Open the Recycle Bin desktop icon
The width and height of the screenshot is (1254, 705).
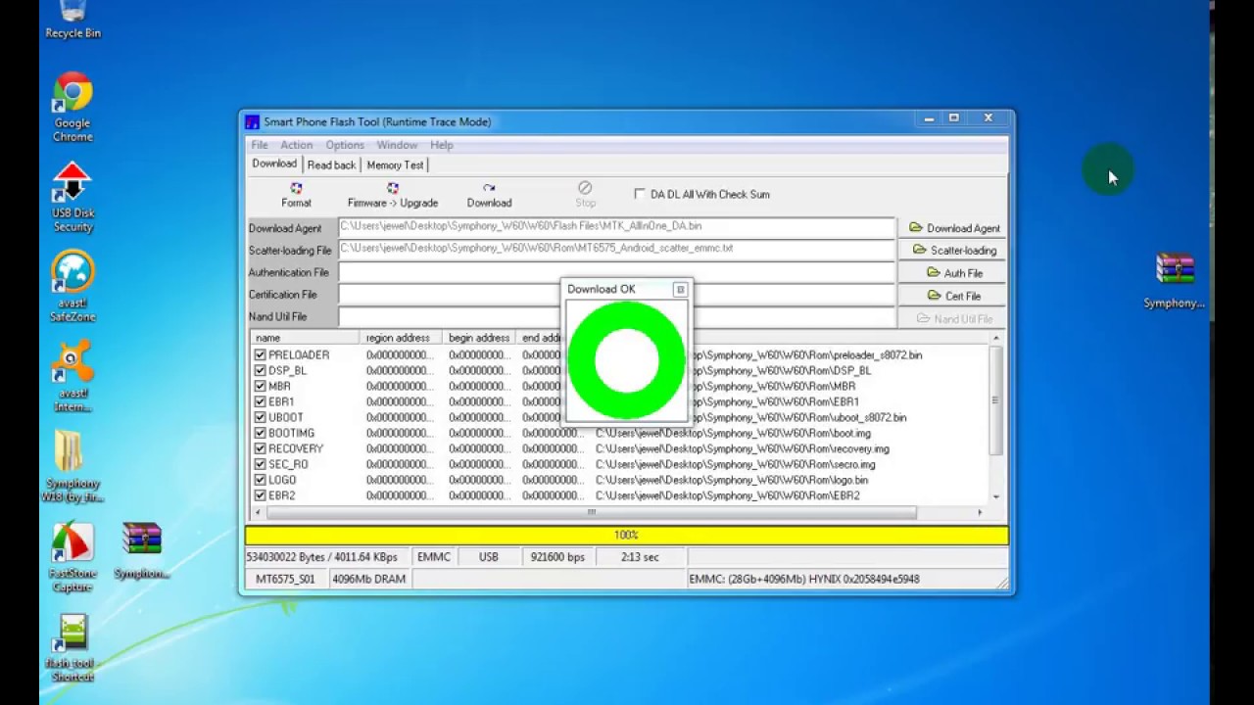(72, 20)
